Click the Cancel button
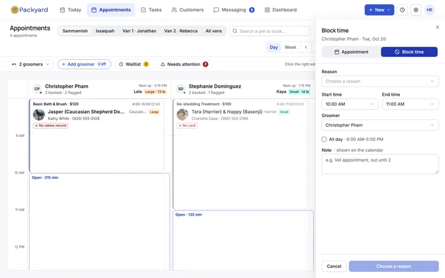Image resolution: width=445 pixels, height=278 pixels. (334, 266)
